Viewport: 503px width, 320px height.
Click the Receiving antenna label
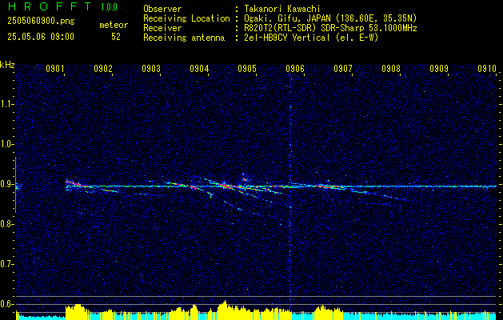click(x=184, y=38)
